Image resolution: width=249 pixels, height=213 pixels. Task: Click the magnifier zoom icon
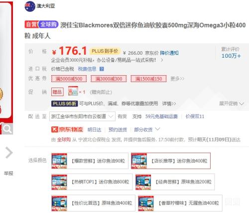7,129
